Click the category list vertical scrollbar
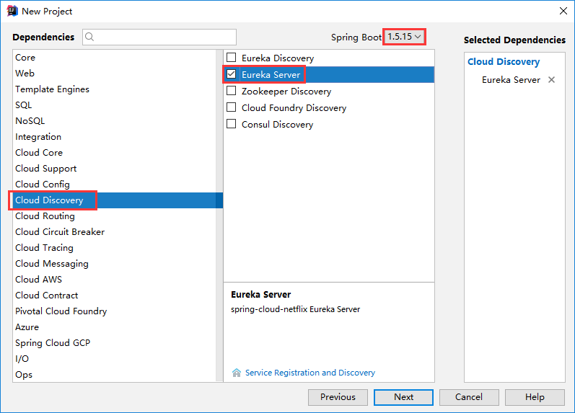 [219, 216]
